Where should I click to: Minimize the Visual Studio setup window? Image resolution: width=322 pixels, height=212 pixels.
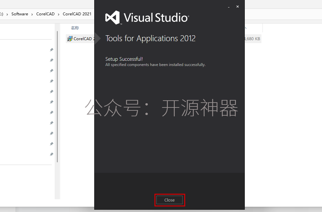228,7
